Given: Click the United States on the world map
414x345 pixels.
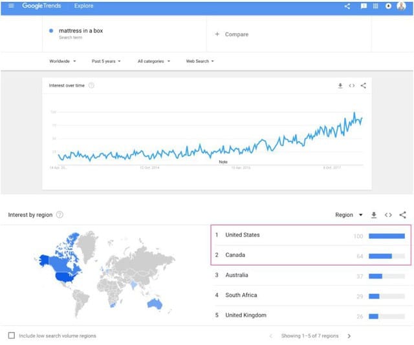Looking at the screenshot, I should [x=66, y=277].
